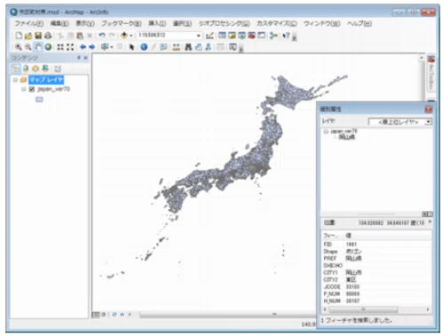Print the map

coord(48,35)
